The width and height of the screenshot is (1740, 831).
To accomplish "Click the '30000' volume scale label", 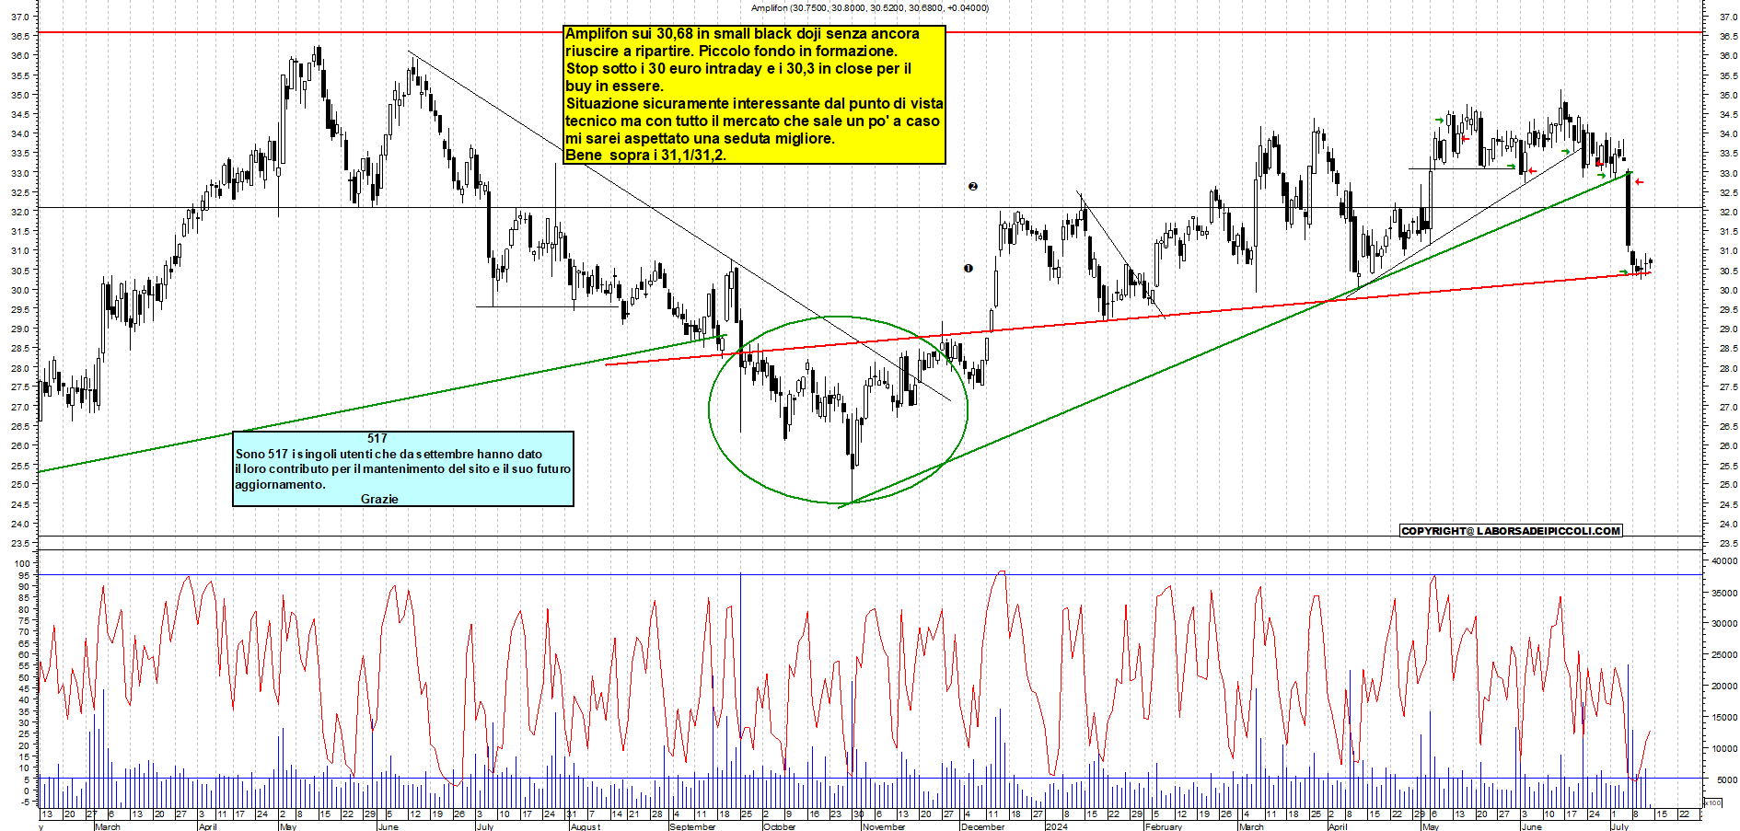I will [1724, 624].
